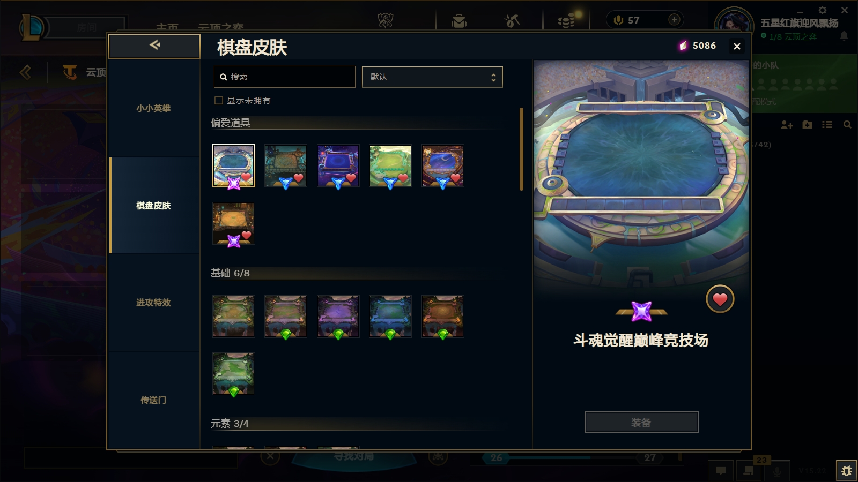Click the 搜索 search field

[284, 77]
